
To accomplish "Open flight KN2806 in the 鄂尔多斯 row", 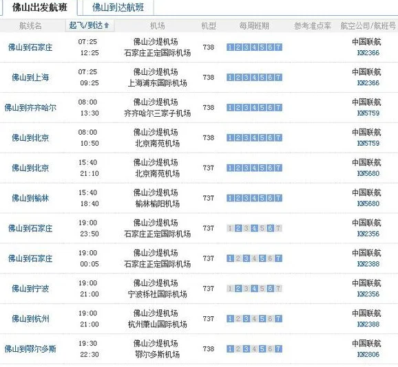I will [x=368, y=354].
